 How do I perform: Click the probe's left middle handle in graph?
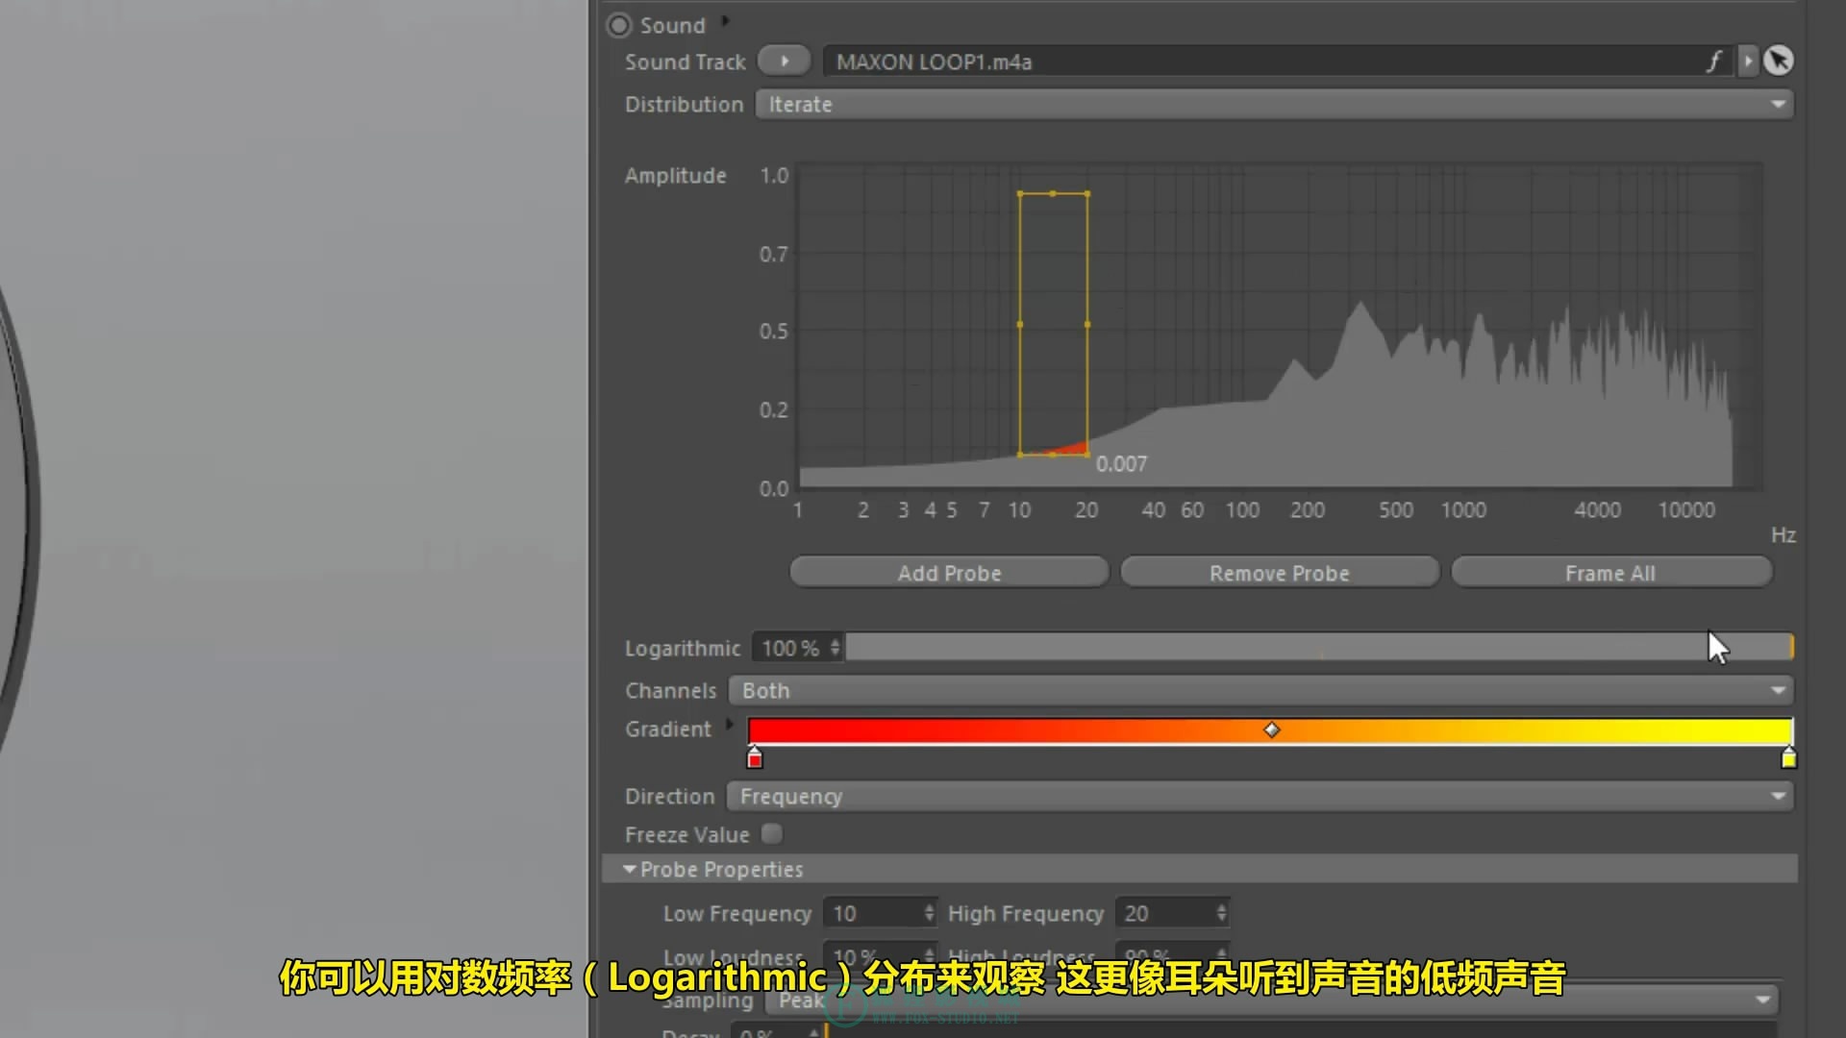tap(1020, 324)
